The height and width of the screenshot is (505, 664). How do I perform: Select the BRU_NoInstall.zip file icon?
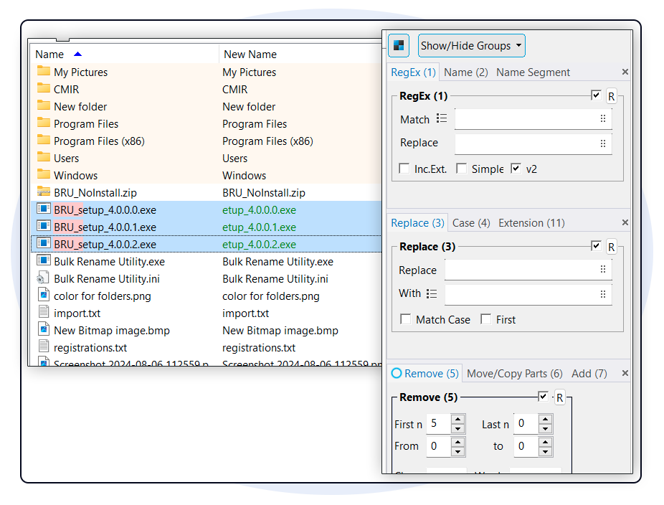(43, 192)
